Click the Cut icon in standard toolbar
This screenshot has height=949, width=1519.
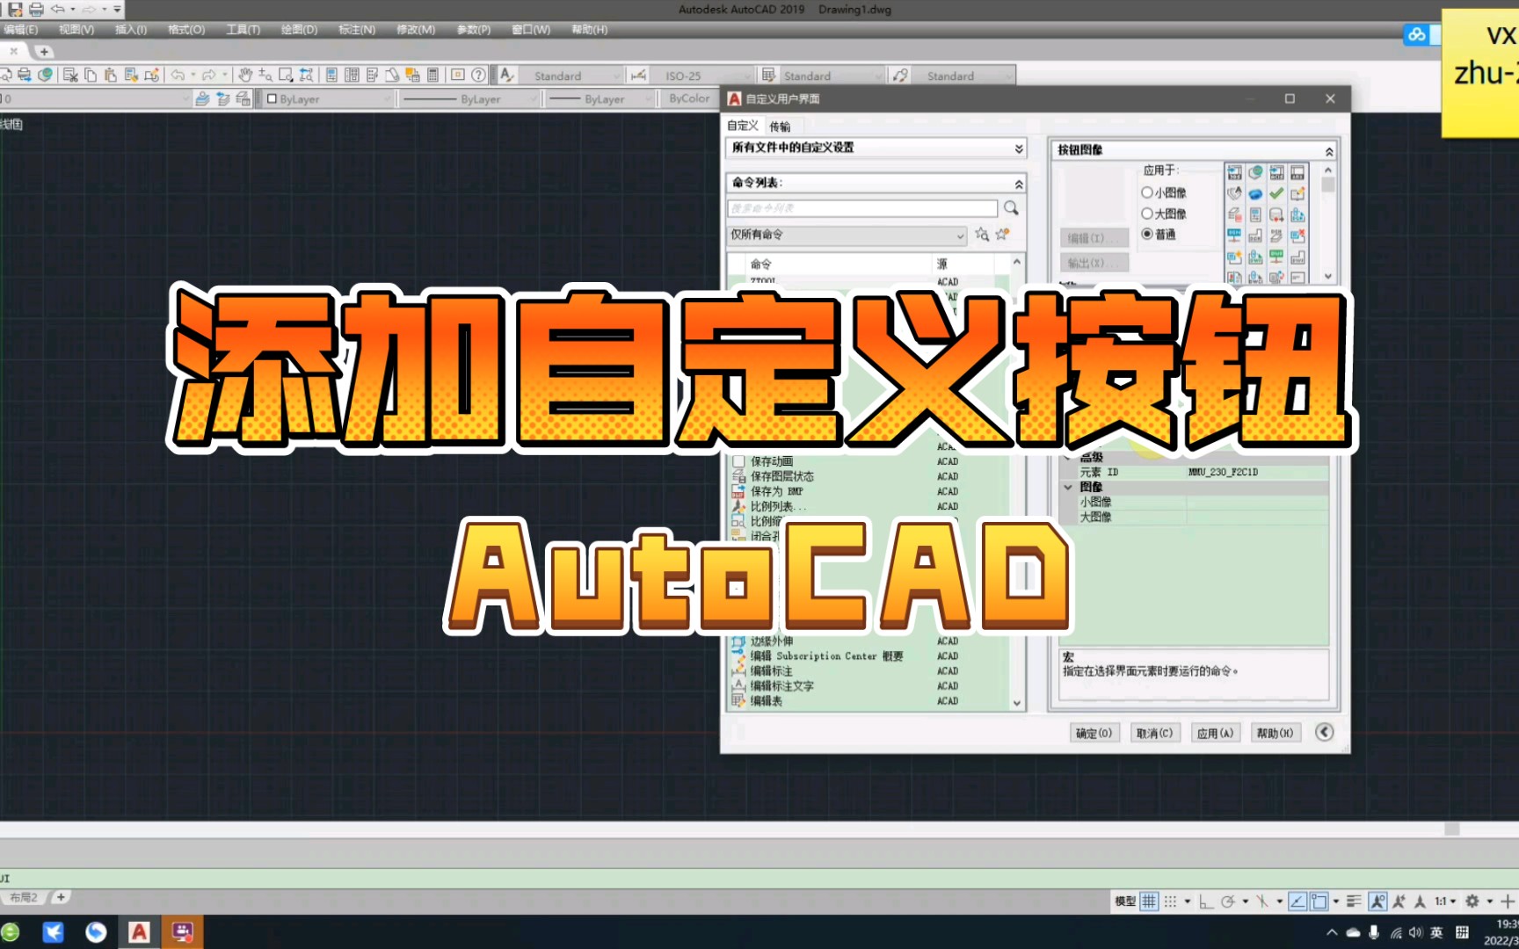[x=70, y=75]
